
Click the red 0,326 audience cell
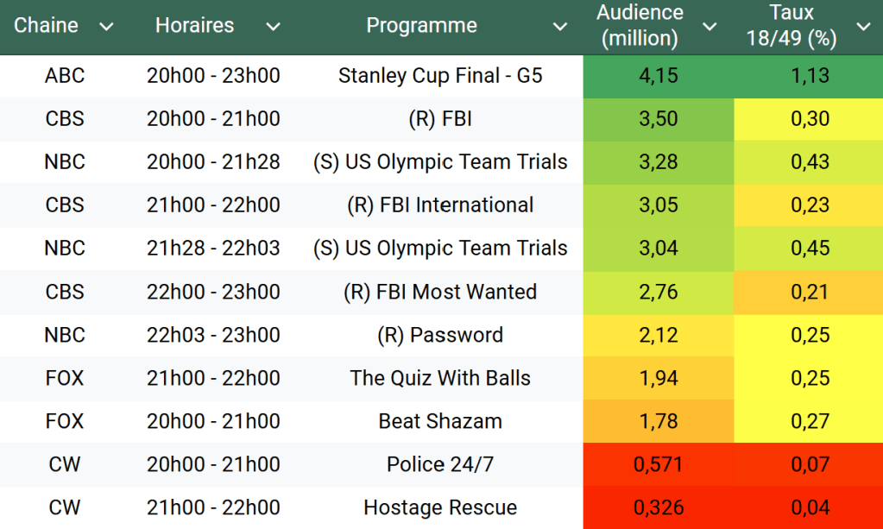[x=658, y=507]
